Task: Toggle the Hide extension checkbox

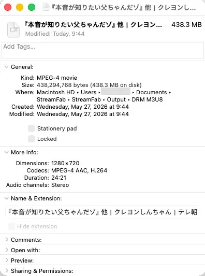Action: pos(11,226)
